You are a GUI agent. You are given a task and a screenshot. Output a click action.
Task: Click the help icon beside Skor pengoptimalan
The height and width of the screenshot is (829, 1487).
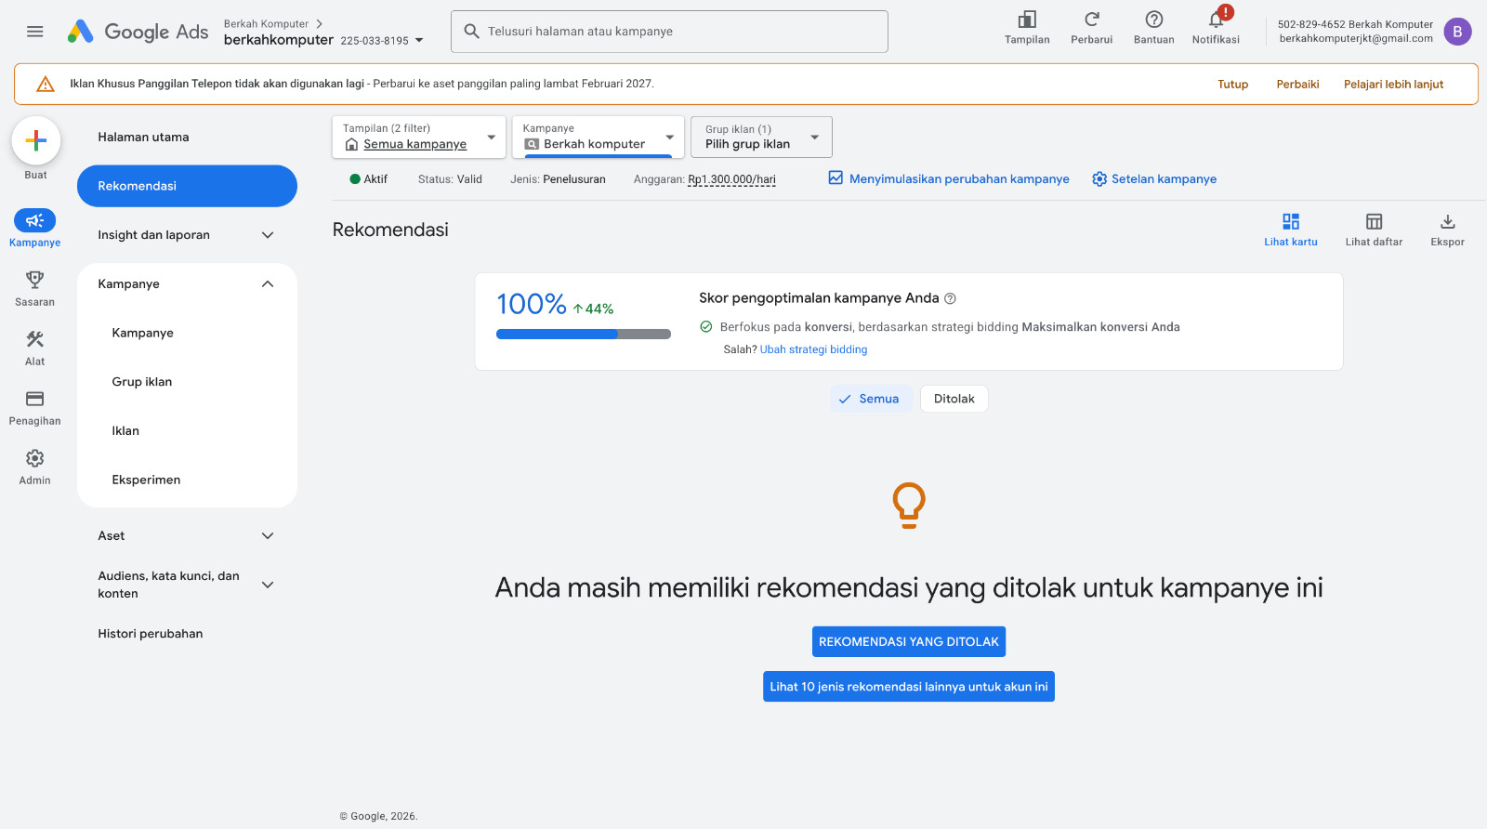click(950, 298)
